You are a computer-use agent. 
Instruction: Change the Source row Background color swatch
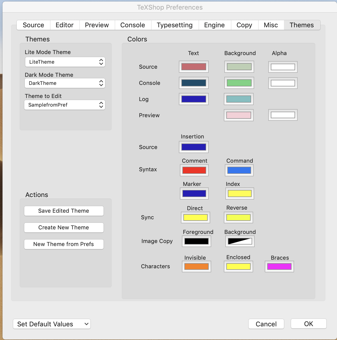coord(239,67)
